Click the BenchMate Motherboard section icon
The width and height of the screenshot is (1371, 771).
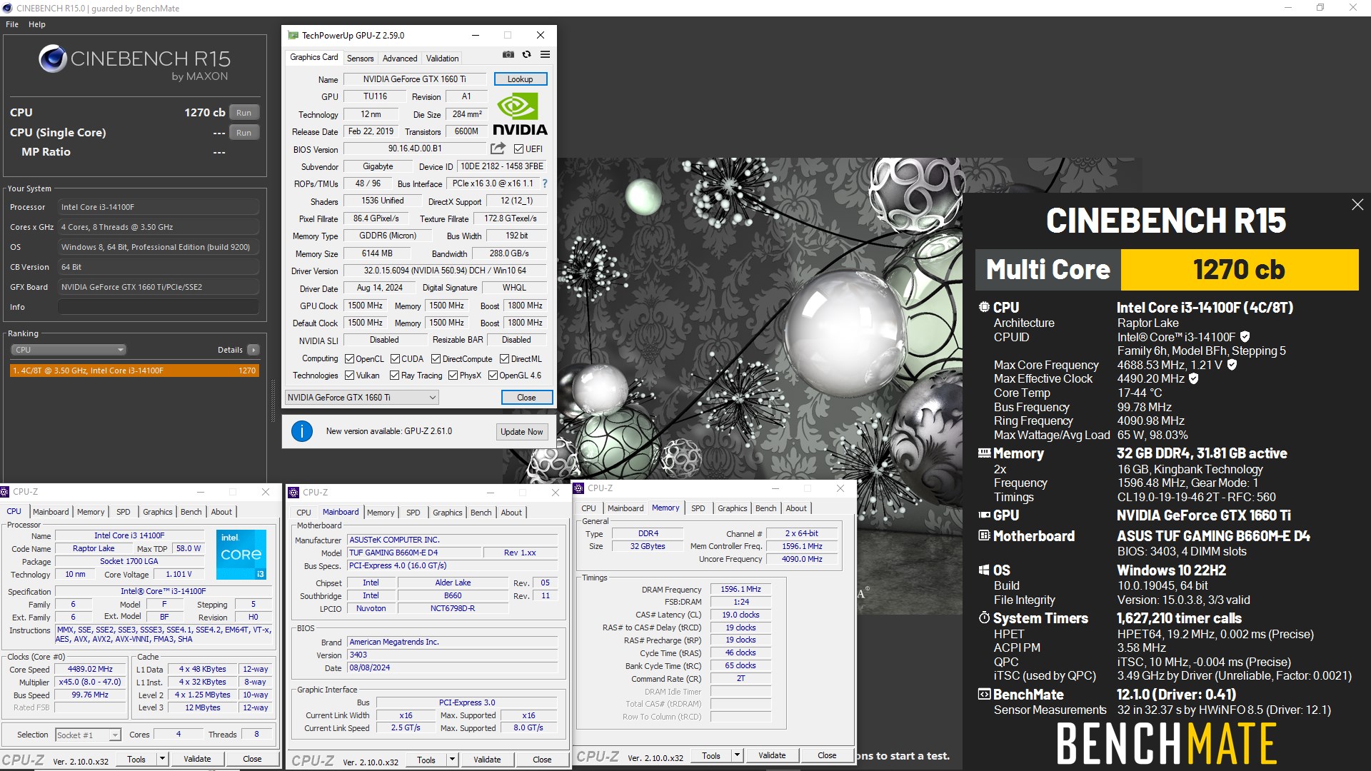tap(984, 535)
